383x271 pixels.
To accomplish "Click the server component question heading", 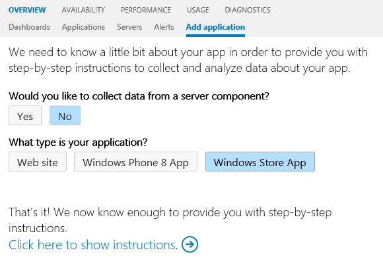I will coord(139,96).
